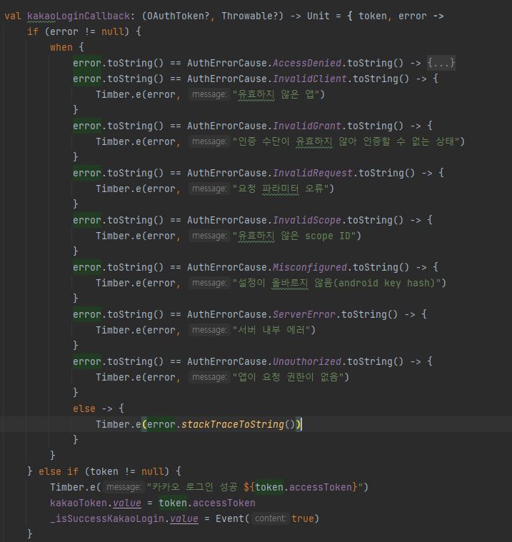This screenshot has height=542, width=512.
Task: Click the string "유효하지 않은 scope ID"
Action: pyautogui.click(x=294, y=236)
